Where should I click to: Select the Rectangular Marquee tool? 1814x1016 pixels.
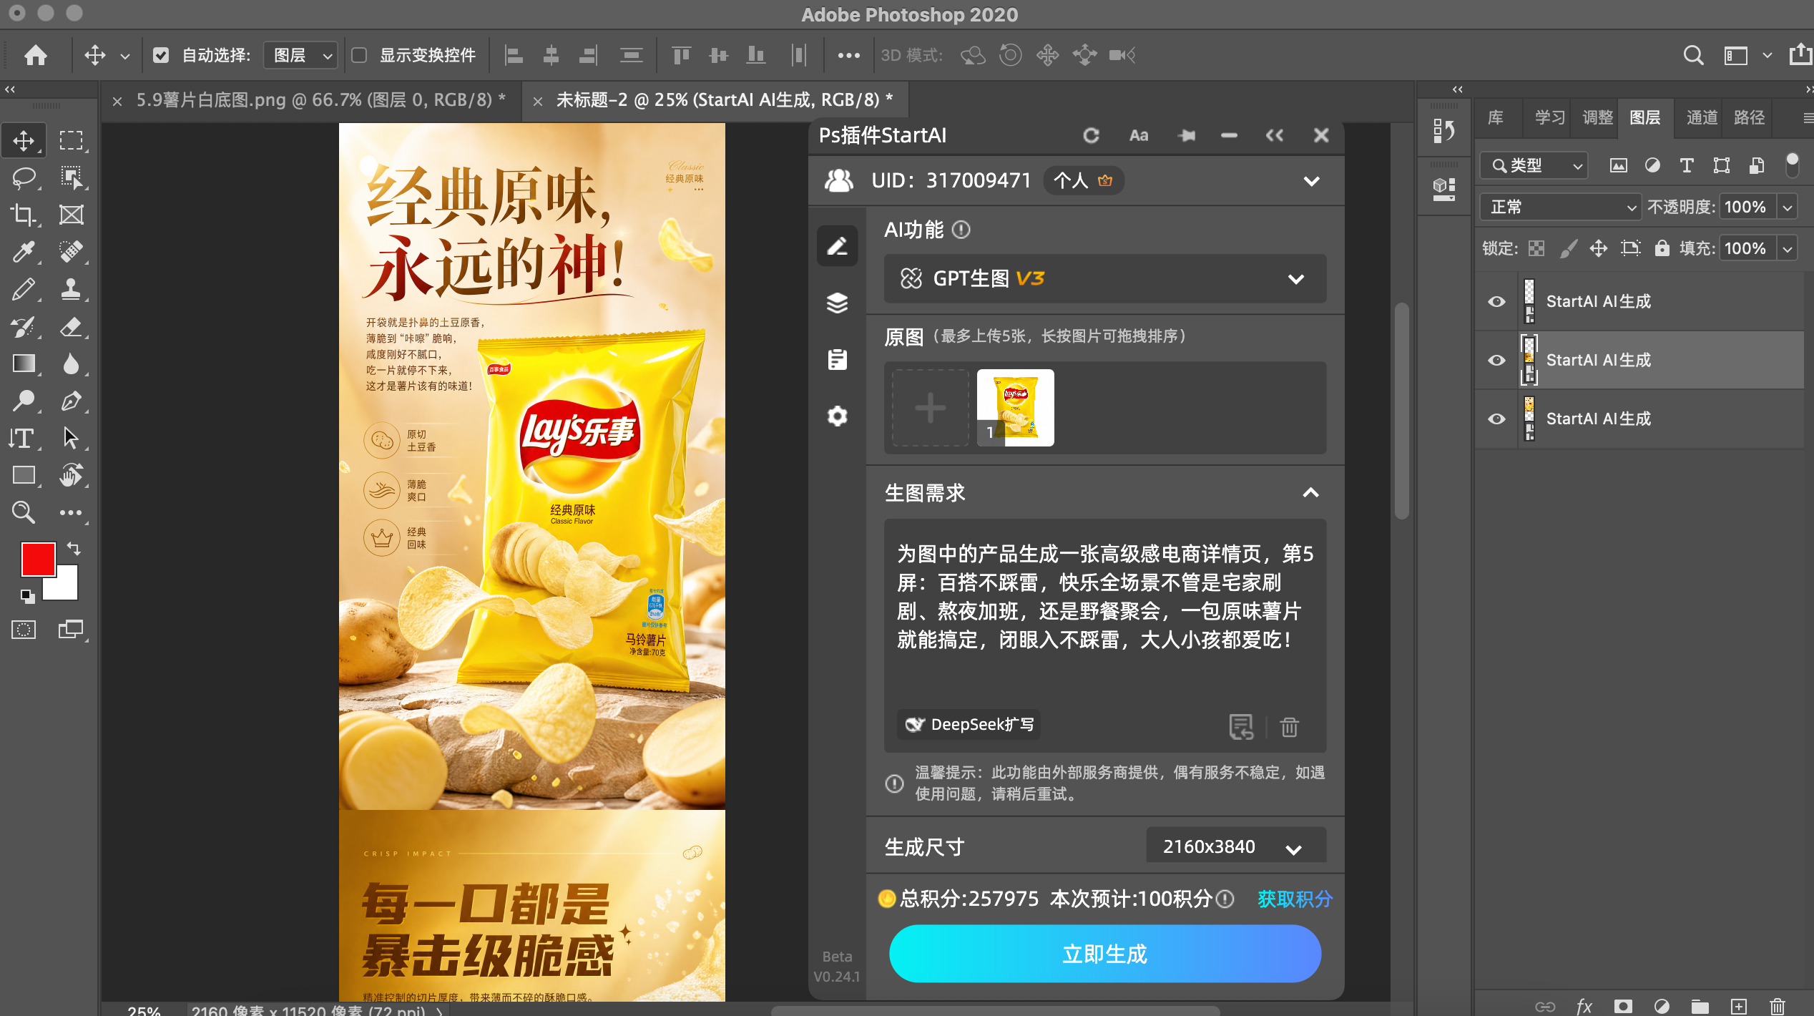(x=71, y=140)
